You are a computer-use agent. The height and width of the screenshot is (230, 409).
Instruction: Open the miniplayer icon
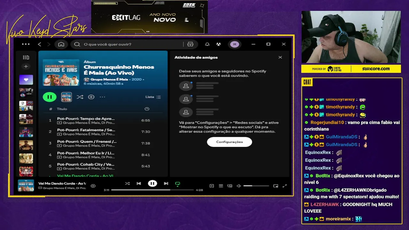(276, 186)
